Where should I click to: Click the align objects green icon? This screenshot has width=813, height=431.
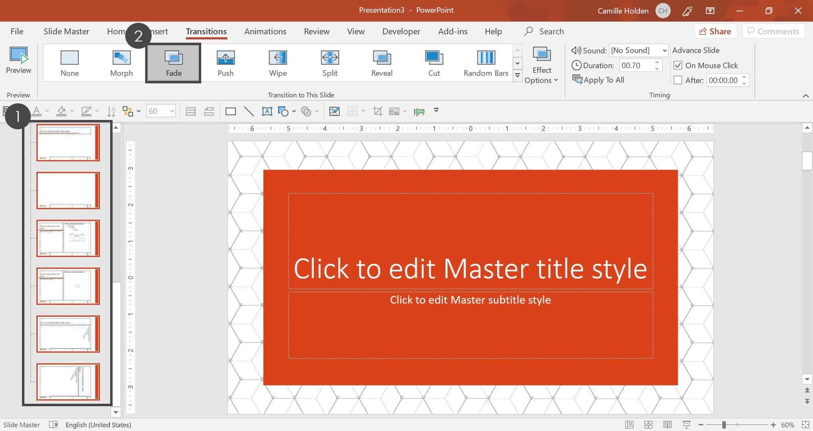[x=419, y=111]
